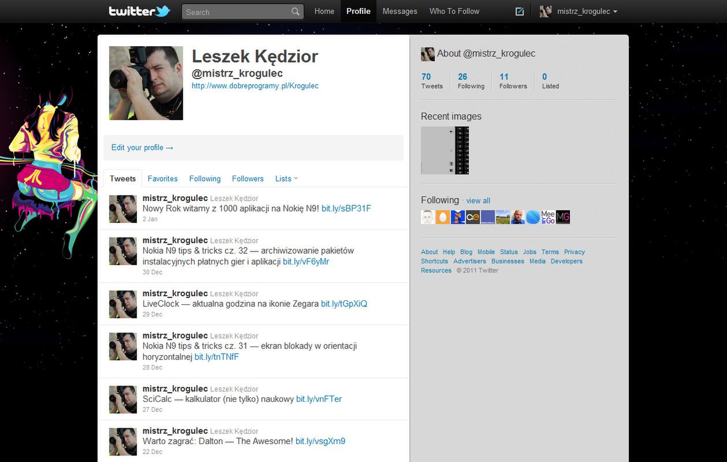Click the small avatar beside About @mistrz_krogulec
Screen dimensions: 727x462
[x=427, y=54]
